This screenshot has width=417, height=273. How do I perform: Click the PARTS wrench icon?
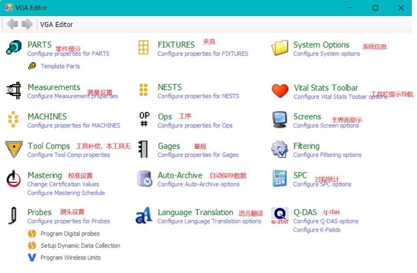[14, 48]
